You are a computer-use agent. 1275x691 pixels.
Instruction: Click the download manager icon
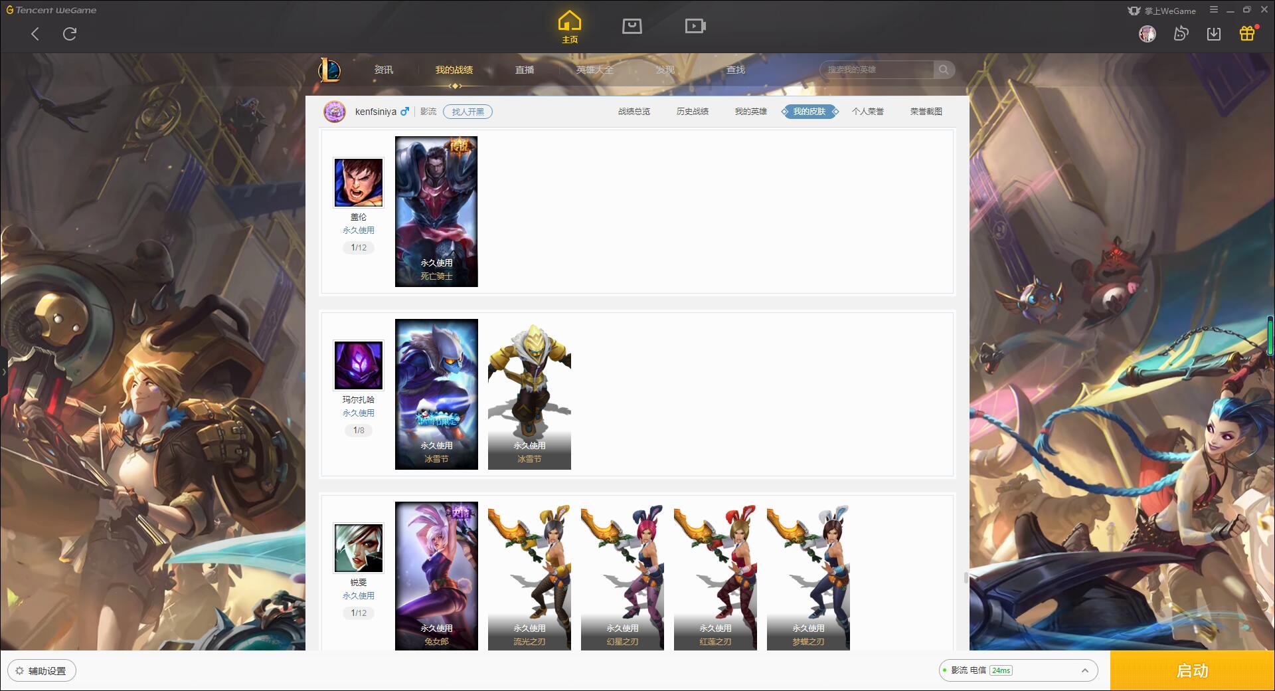1214,33
